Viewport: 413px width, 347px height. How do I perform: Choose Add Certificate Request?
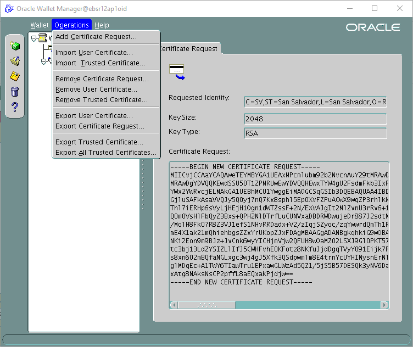pos(107,37)
